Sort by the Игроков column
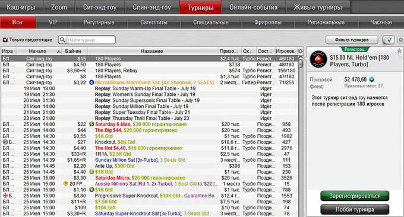The width and height of the screenshot is (404, 217). click(x=286, y=51)
